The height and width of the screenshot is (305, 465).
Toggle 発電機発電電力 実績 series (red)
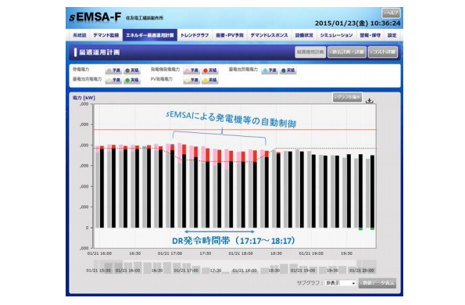click(210, 70)
